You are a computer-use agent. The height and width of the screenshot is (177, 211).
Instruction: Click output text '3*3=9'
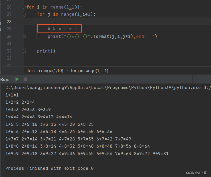point(44,110)
